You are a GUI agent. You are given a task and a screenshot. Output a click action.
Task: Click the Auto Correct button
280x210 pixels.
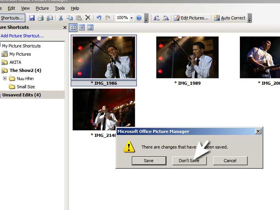[230, 18]
